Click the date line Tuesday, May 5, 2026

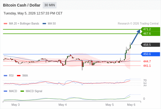tap(33, 13)
